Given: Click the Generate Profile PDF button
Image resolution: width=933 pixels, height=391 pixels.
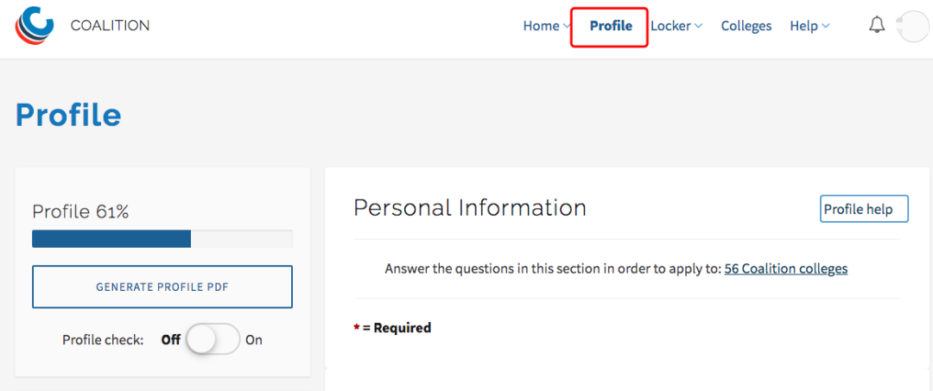Looking at the screenshot, I should (x=162, y=287).
